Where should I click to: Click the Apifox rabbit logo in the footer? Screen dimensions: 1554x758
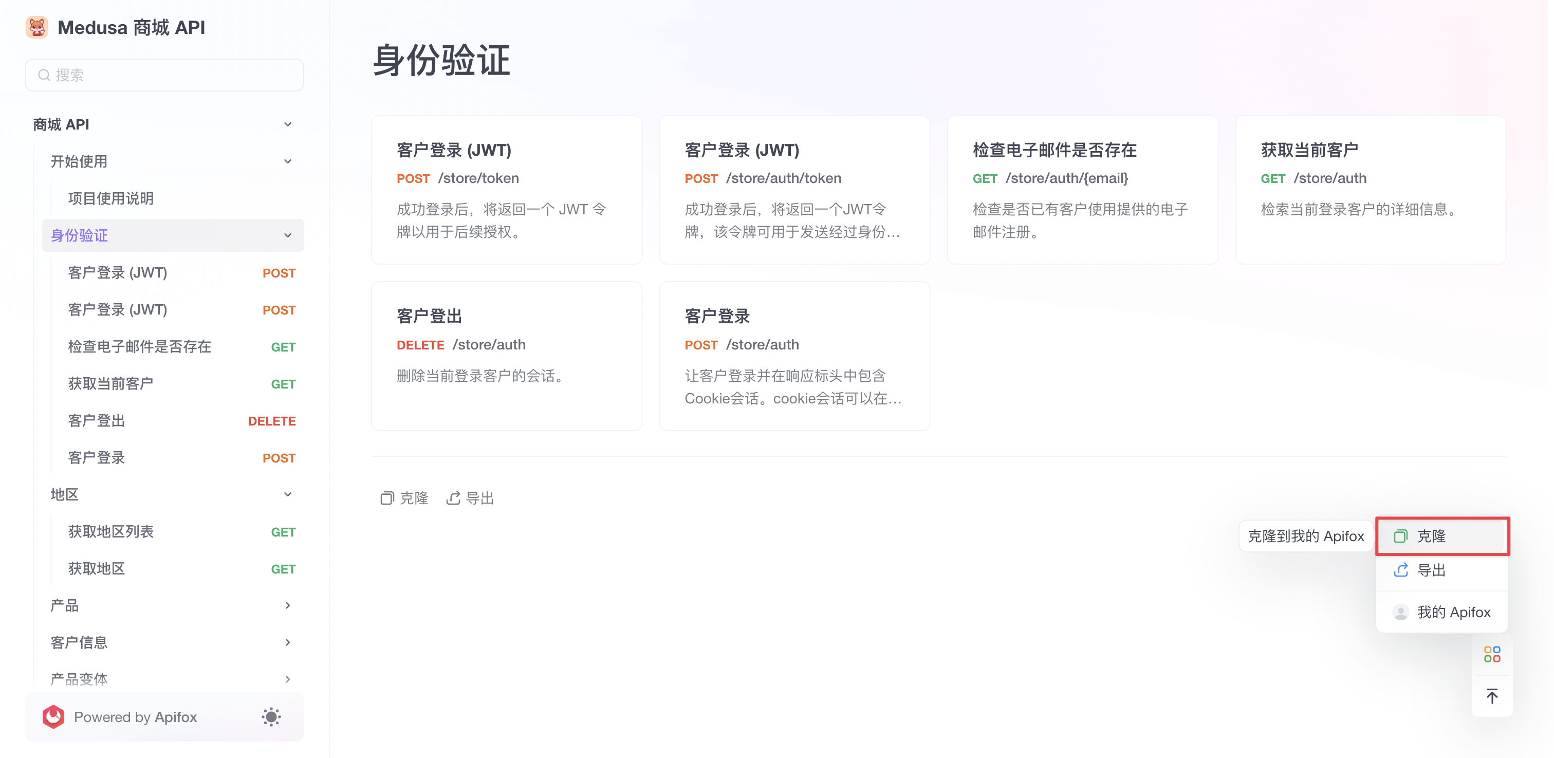(x=53, y=717)
